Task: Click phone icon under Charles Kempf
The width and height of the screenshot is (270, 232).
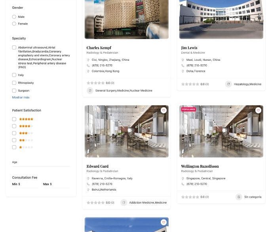Action: point(88,65)
